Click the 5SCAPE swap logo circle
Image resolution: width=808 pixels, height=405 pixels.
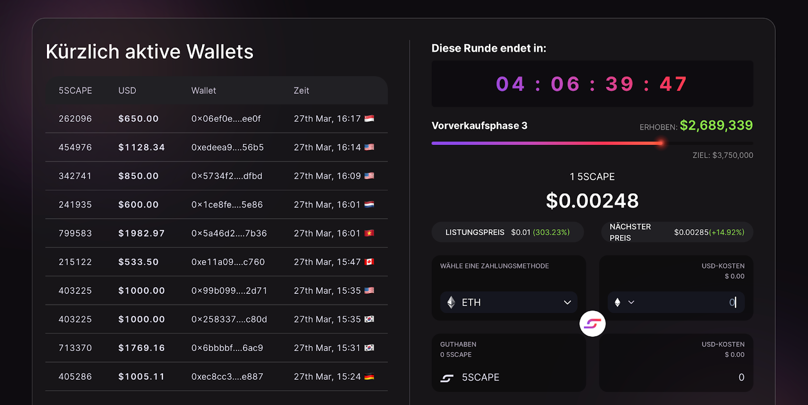592,324
